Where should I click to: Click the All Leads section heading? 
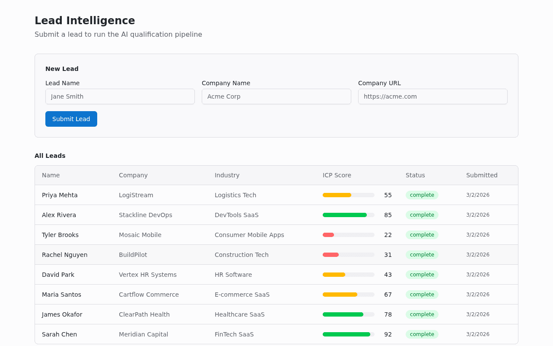pyautogui.click(x=50, y=156)
